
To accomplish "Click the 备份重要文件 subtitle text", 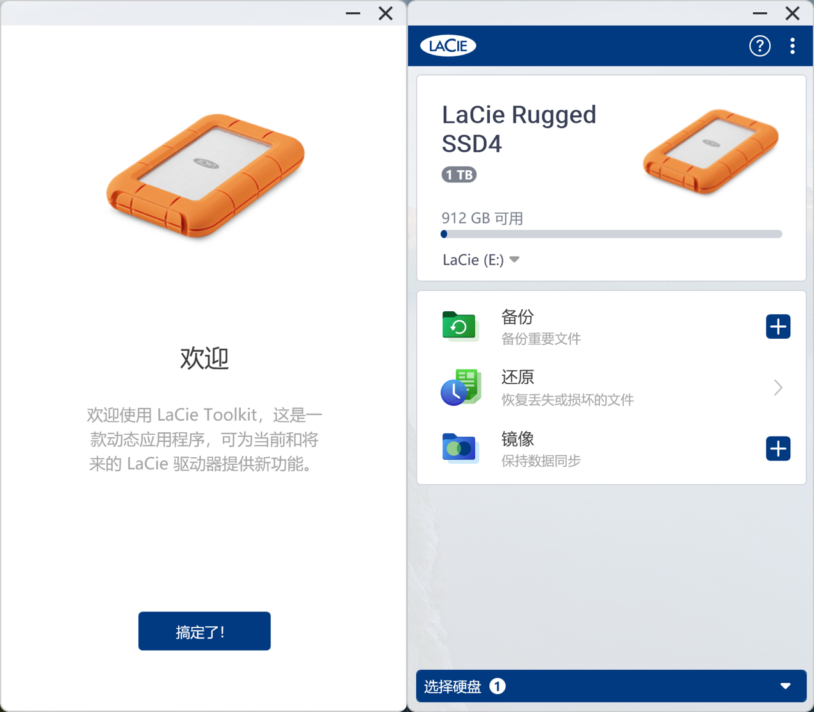I will 541,339.
